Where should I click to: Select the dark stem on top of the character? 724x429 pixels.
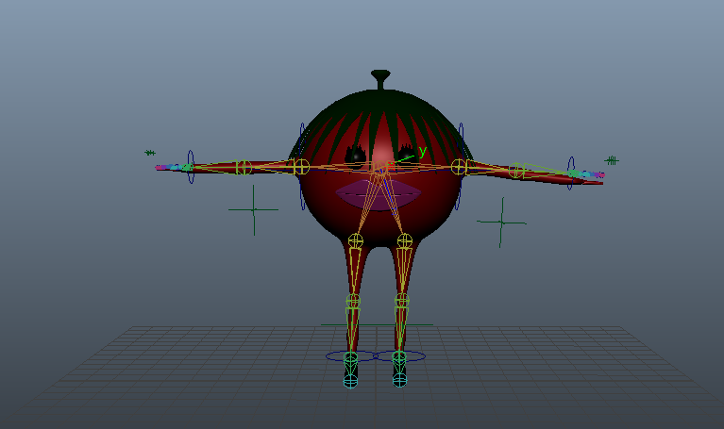coord(380,79)
